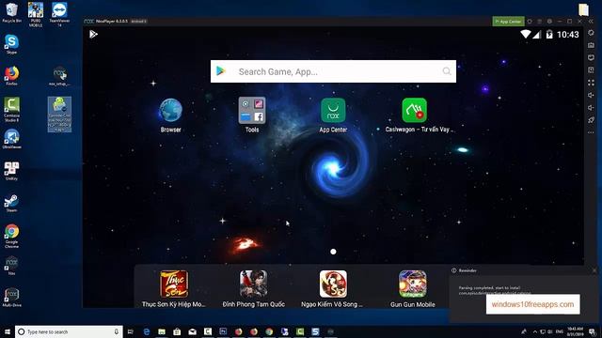Open Chrome from taskbar
This screenshot has height=338, width=602.
(x=269, y=331)
